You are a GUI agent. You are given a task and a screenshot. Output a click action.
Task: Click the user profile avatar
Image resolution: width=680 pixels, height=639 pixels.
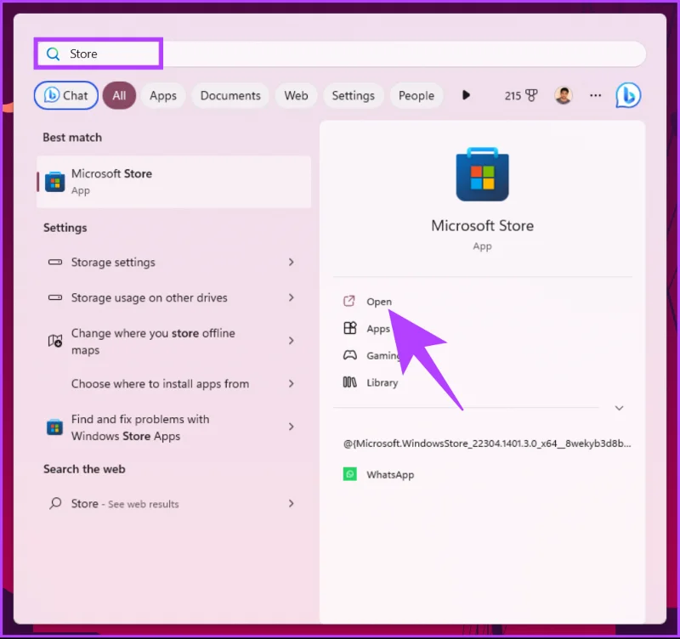pos(564,95)
